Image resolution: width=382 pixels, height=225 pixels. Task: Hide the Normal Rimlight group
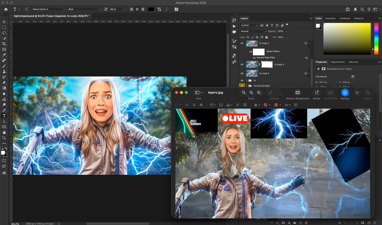tap(242, 86)
